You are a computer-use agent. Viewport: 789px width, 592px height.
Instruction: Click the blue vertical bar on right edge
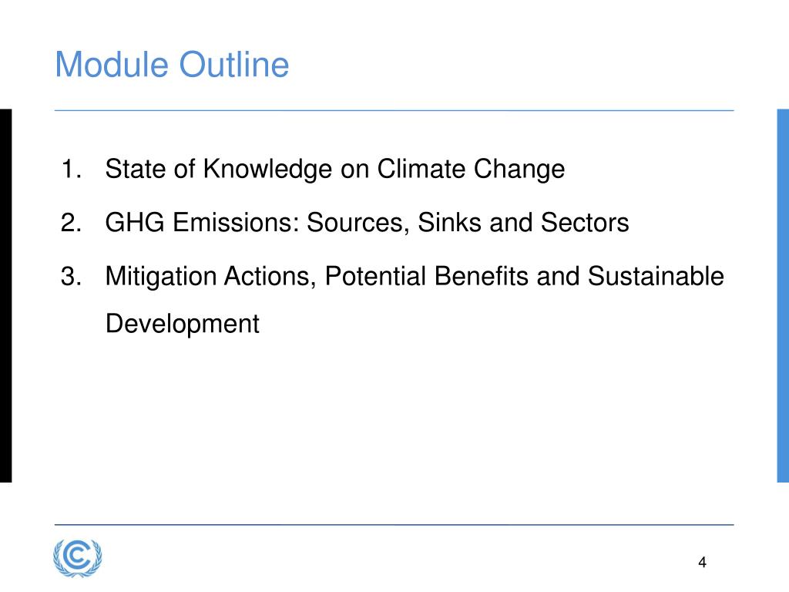[783, 295]
